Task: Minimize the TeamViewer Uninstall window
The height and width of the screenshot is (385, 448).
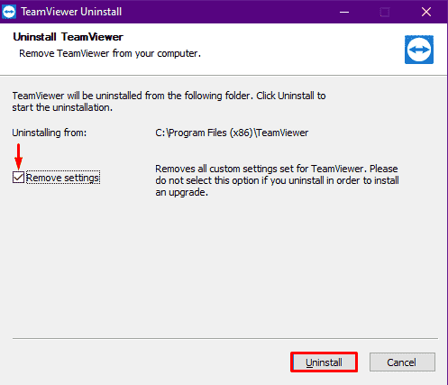Action: (344, 12)
